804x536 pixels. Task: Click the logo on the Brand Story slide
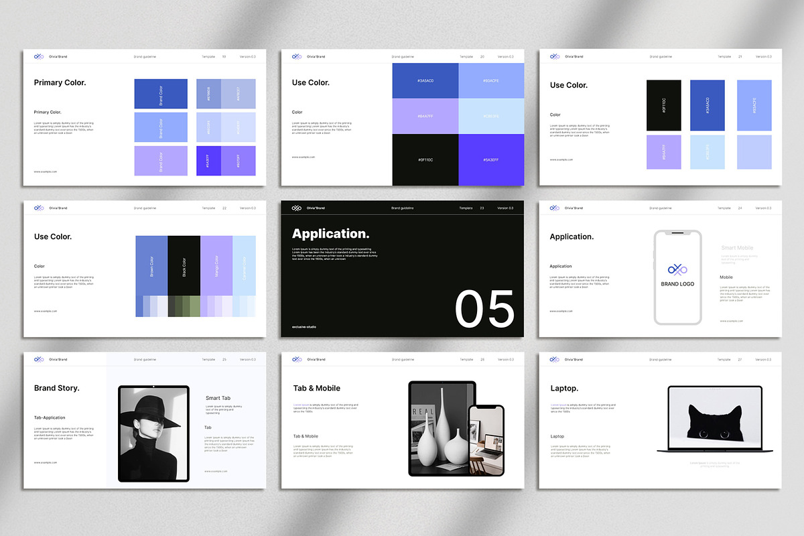point(39,360)
